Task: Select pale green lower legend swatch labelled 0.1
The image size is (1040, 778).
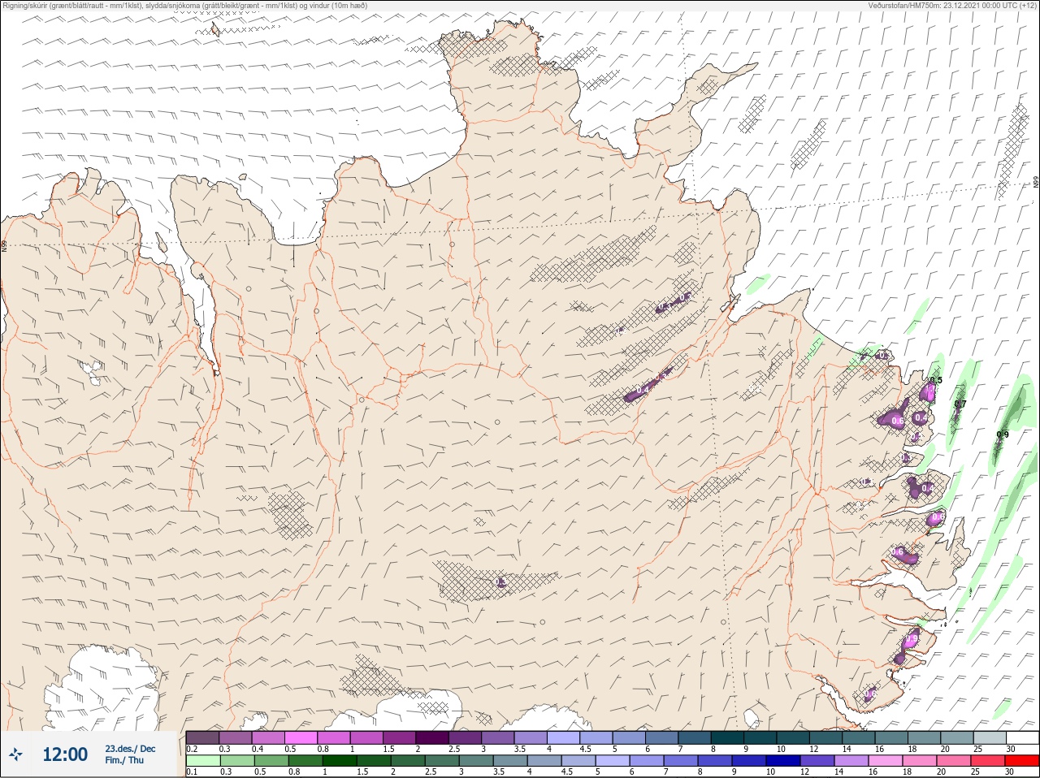Action: (x=202, y=761)
